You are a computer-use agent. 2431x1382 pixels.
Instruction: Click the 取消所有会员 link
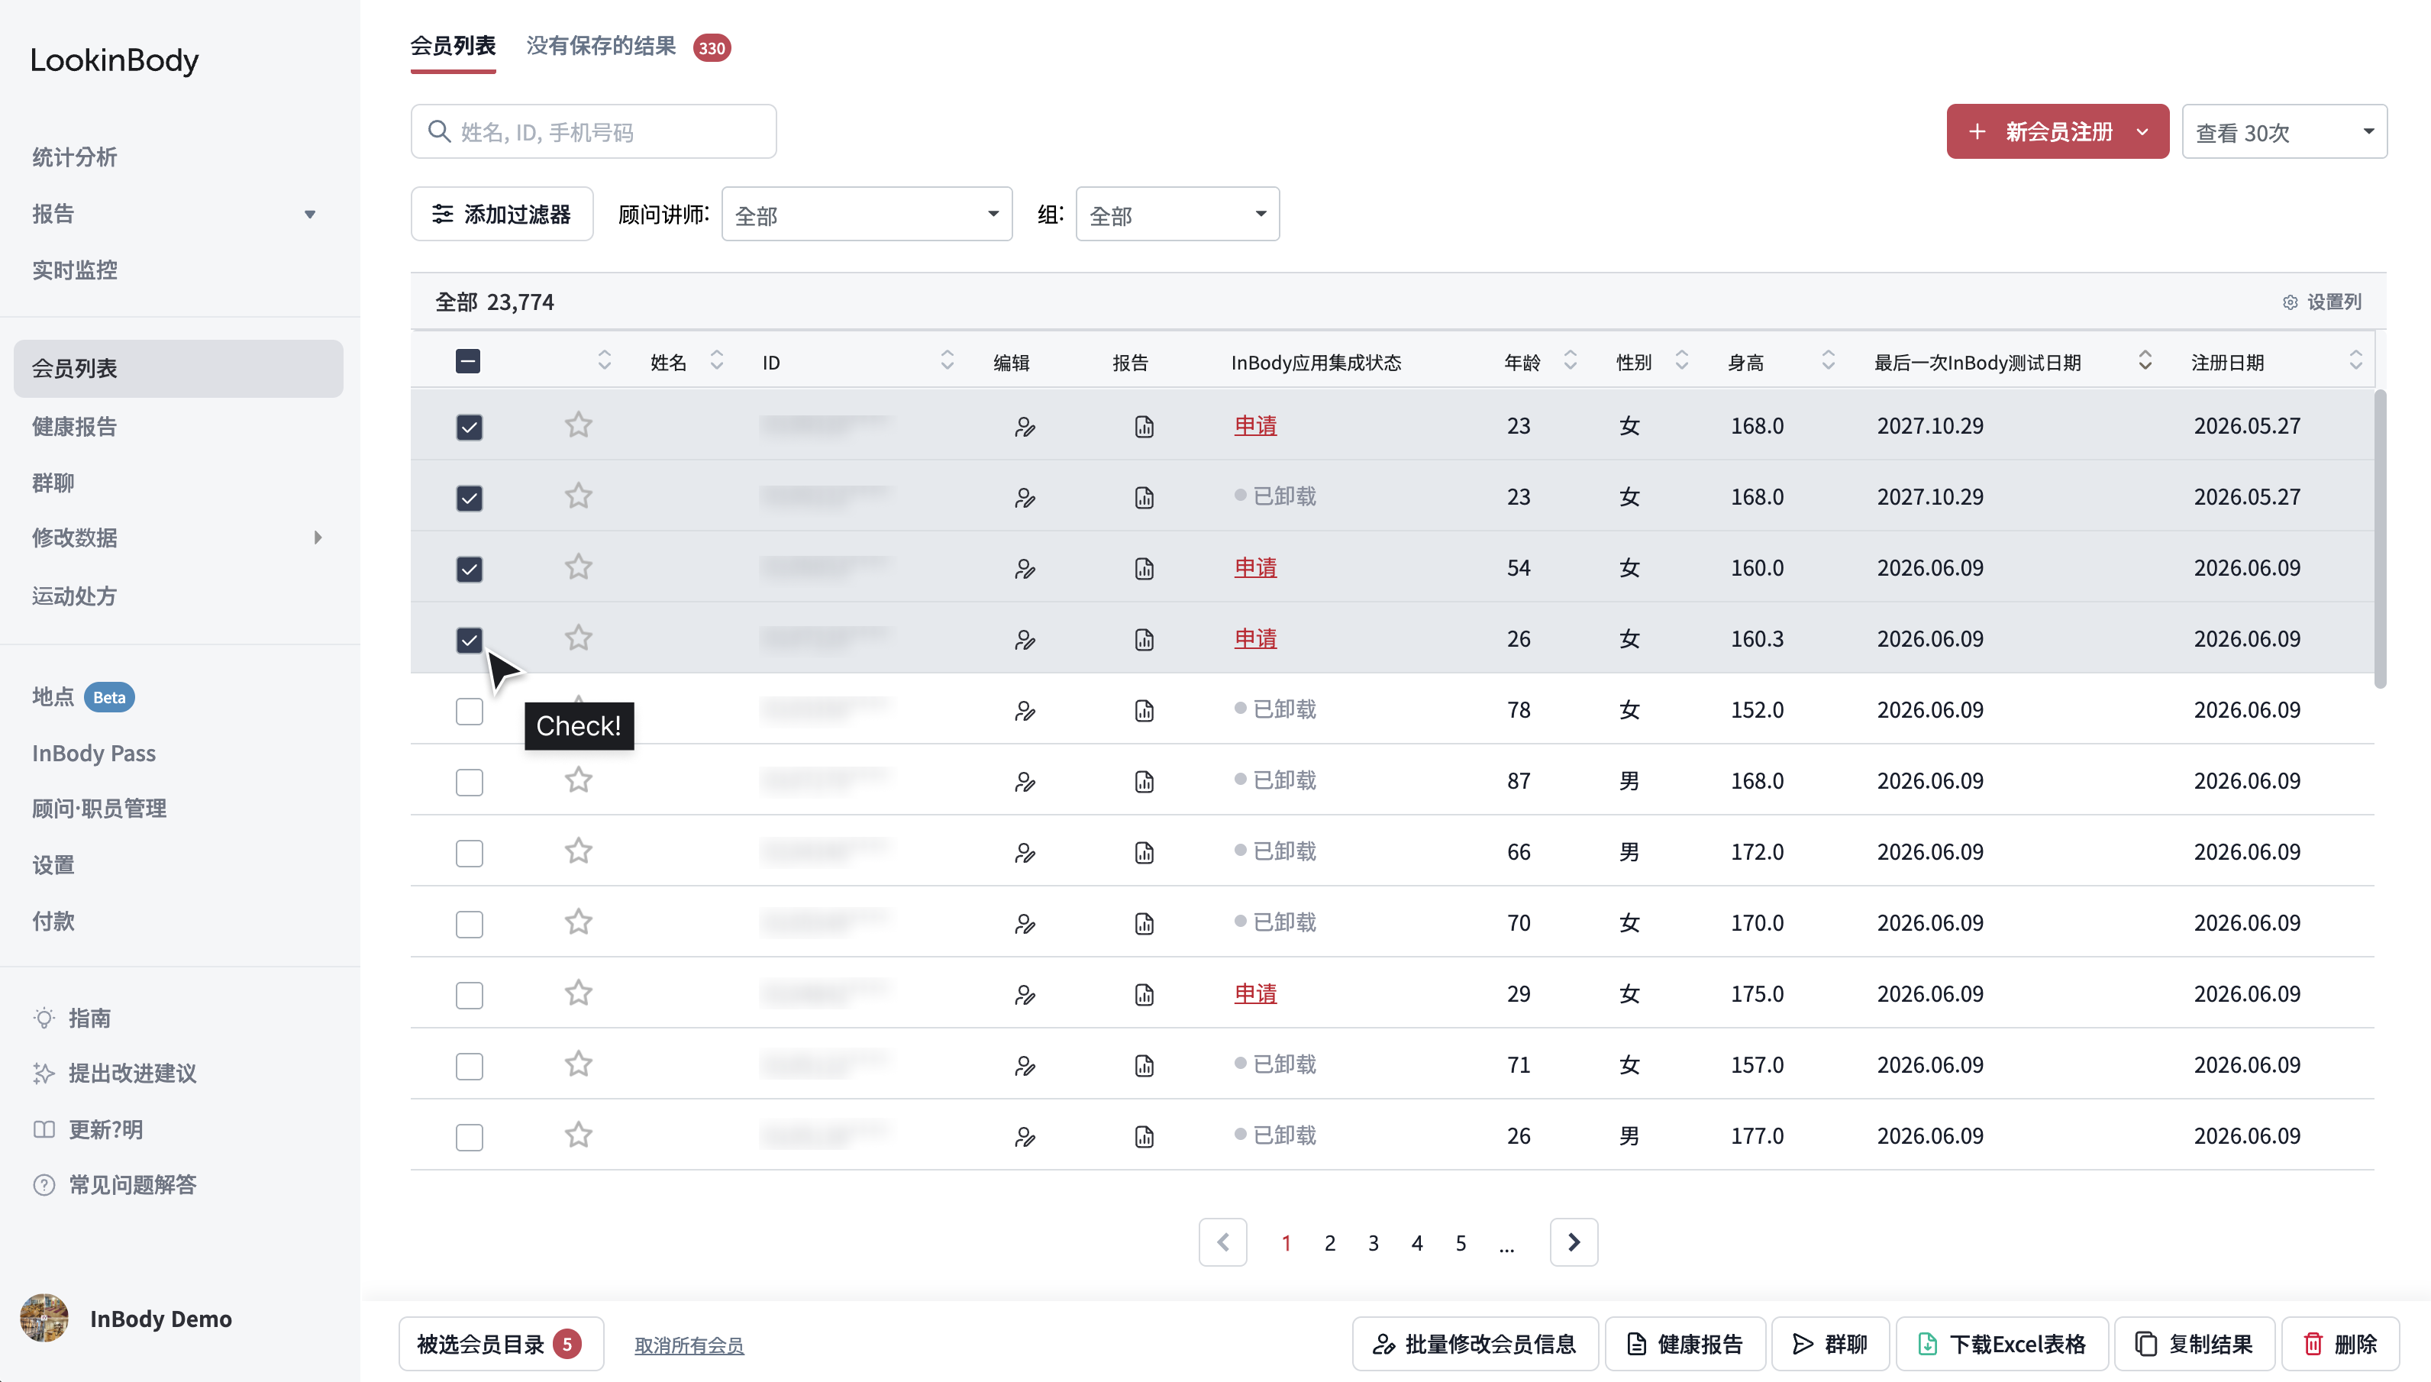click(x=689, y=1345)
